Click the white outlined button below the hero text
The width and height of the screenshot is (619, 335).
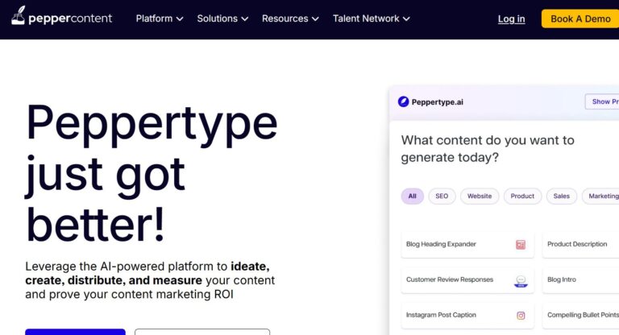(202, 332)
